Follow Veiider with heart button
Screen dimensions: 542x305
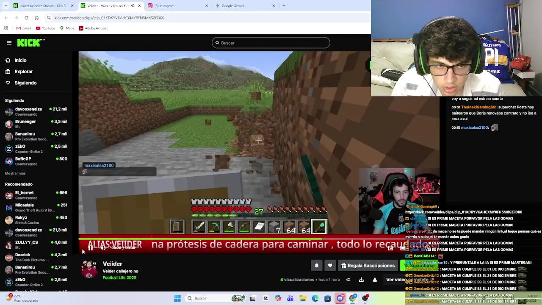pyautogui.click(x=330, y=266)
